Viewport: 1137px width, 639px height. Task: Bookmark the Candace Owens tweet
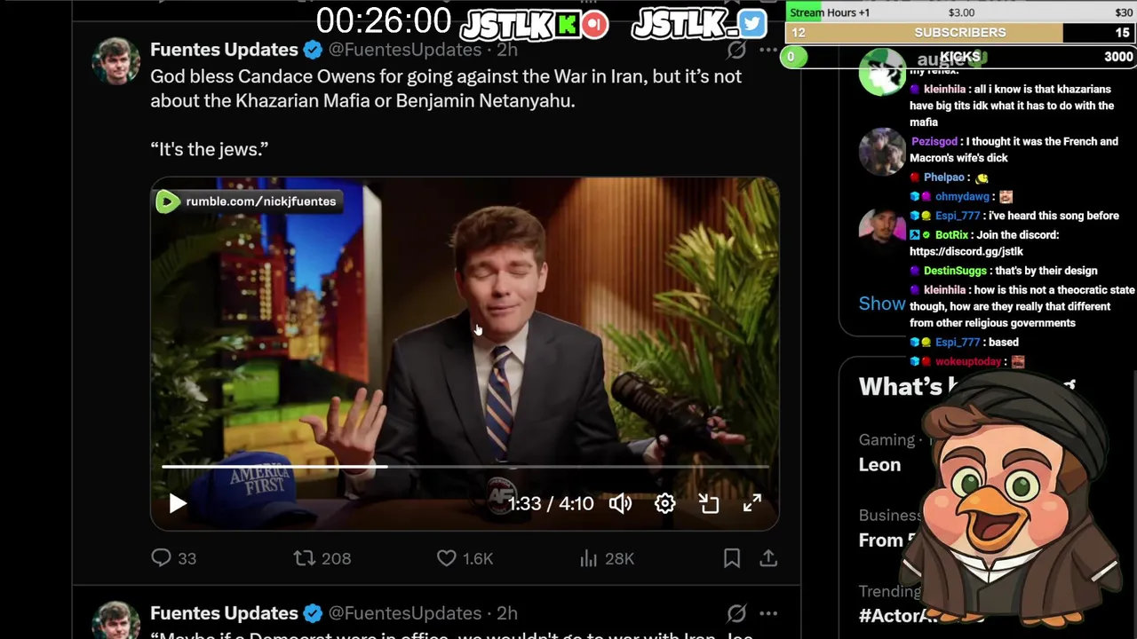pyautogui.click(x=732, y=557)
